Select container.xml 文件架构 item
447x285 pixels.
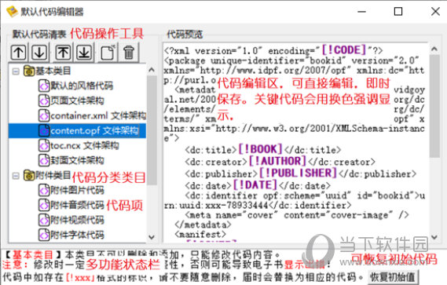pyautogui.click(x=92, y=115)
